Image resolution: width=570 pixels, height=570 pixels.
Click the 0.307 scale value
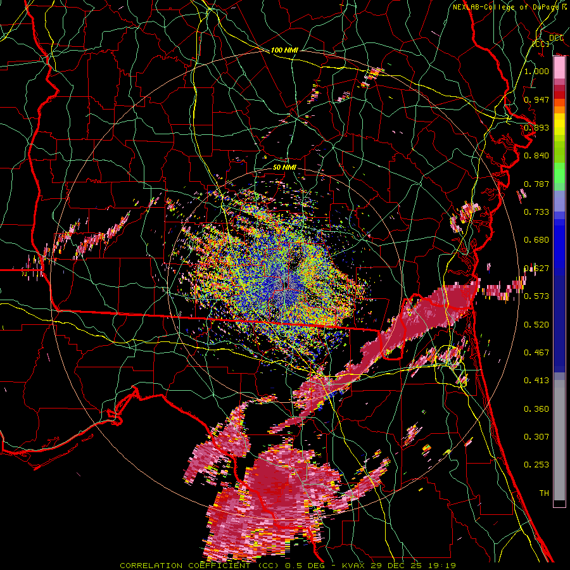(536, 436)
